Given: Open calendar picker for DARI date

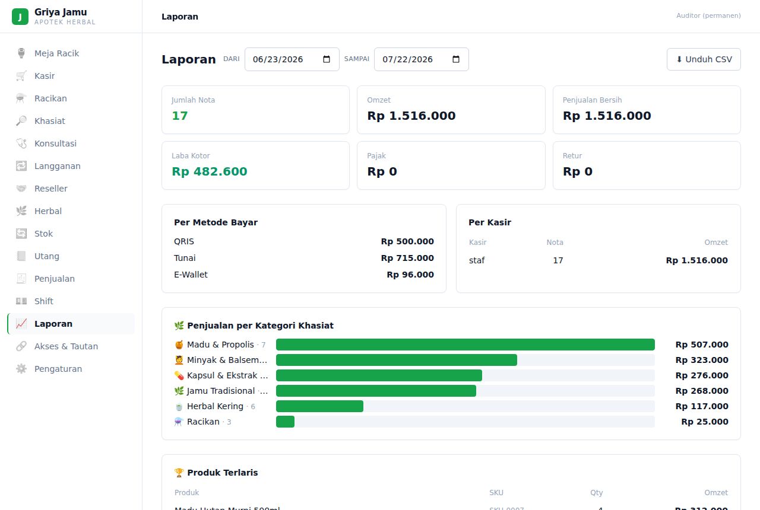Looking at the screenshot, I should [x=327, y=59].
